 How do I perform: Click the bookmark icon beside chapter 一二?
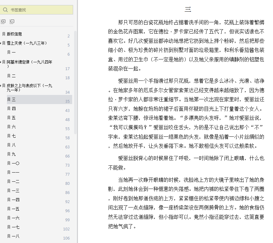click(x=9, y=181)
